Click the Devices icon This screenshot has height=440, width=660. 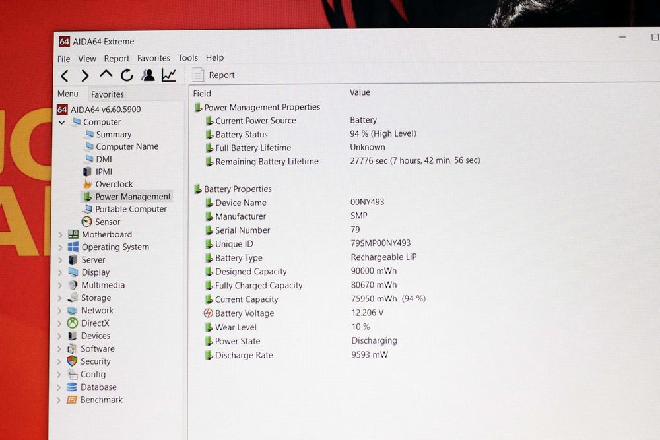click(73, 336)
